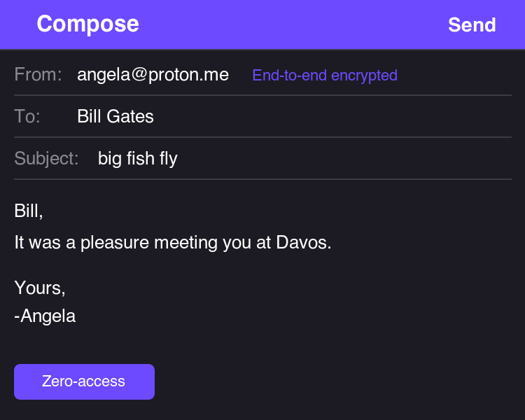Click the sentence about meeting at Davos

172,243
